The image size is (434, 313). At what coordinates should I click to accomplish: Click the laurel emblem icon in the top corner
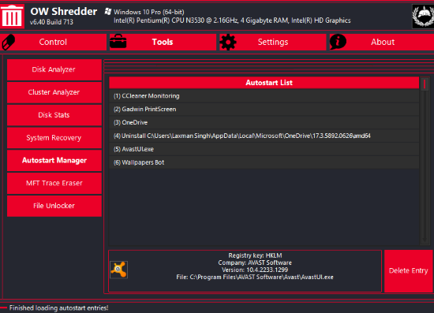[x=423, y=17]
